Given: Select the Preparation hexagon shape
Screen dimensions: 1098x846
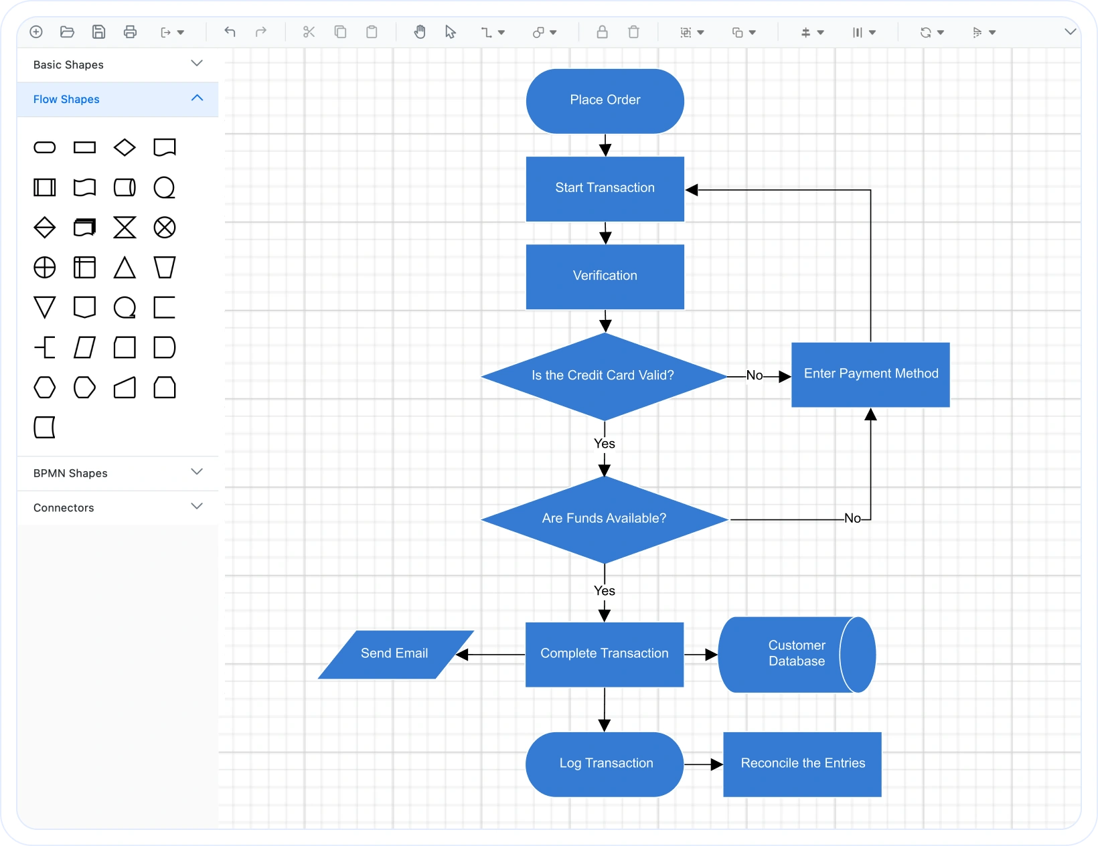Looking at the screenshot, I should [x=45, y=388].
